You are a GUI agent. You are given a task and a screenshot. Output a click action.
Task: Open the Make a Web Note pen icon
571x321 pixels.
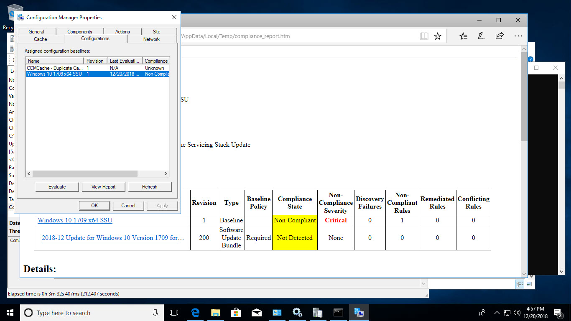(x=481, y=36)
